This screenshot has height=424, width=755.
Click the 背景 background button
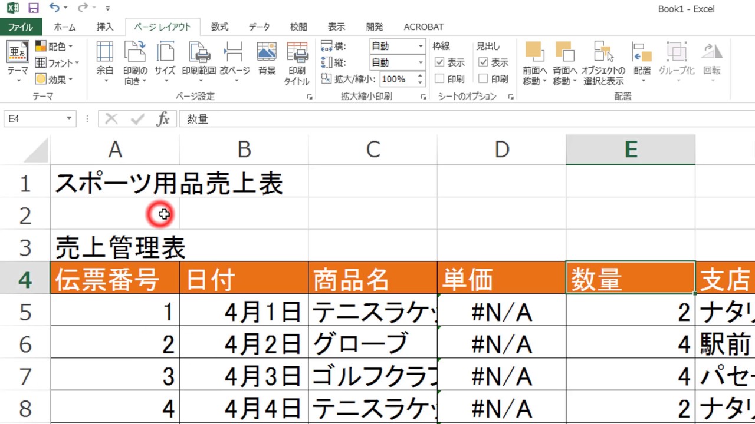coord(267,59)
